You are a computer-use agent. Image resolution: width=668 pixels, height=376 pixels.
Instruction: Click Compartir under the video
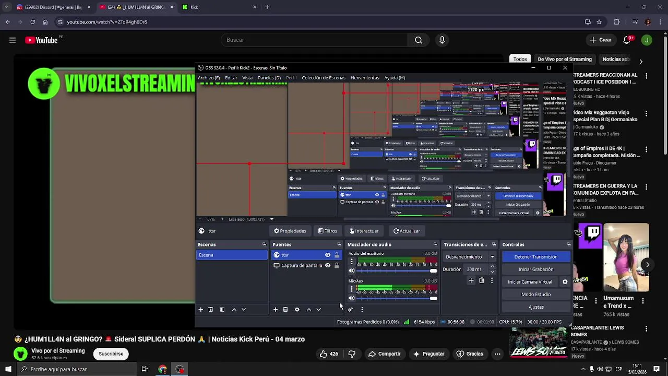(x=385, y=354)
